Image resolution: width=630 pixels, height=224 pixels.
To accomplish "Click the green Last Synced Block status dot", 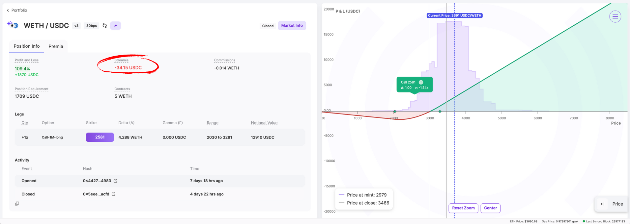I will [x=584, y=221].
